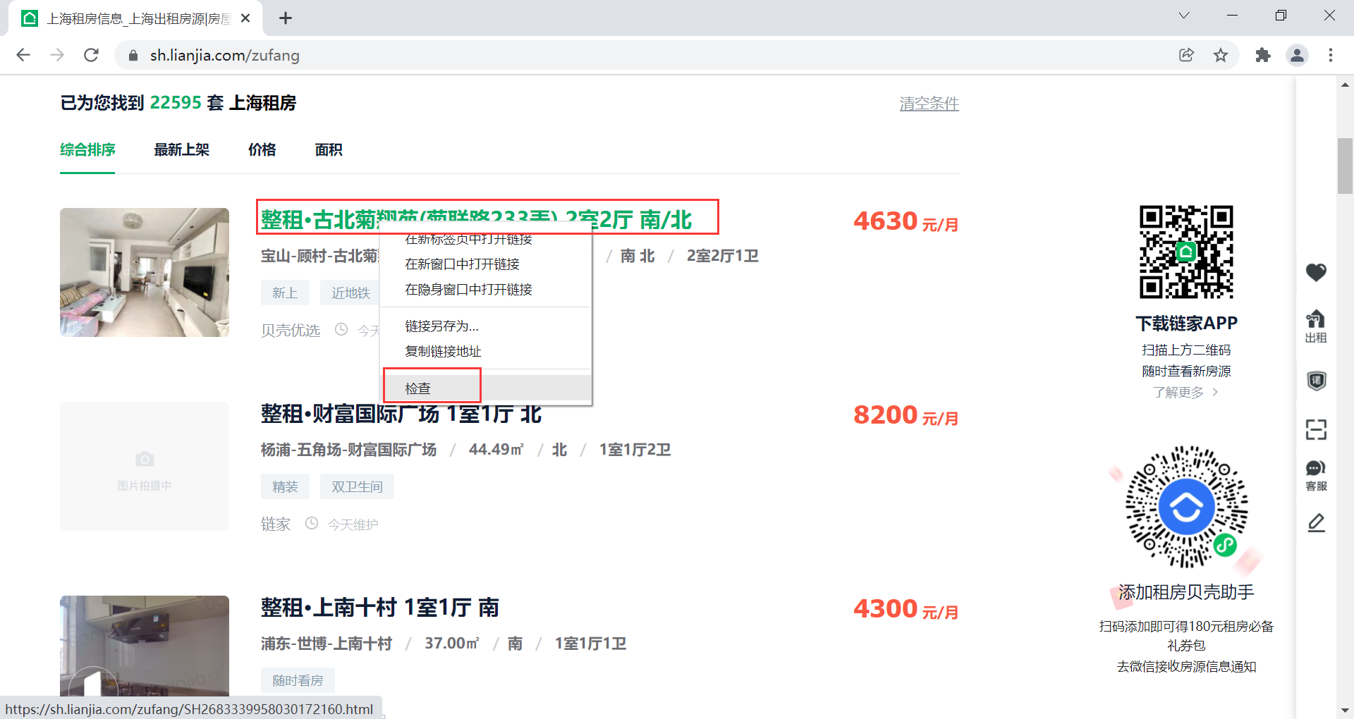The width and height of the screenshot is (1354, 719).
Task: Click the heart favorites sidebar icon
Action: click(x=1316, y=272)
